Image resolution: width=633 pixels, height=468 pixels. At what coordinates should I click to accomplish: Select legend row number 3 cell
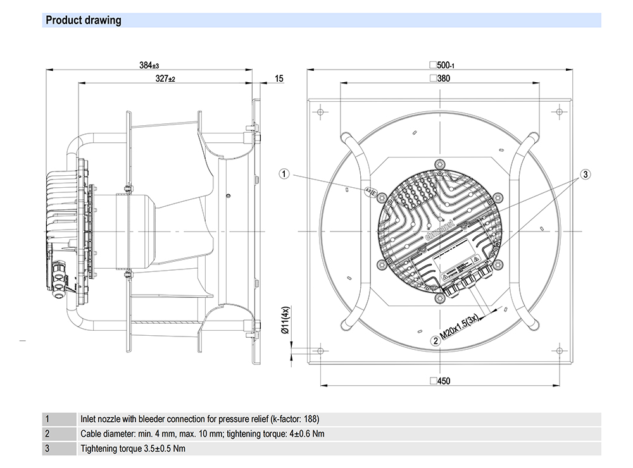coord(47,448)
